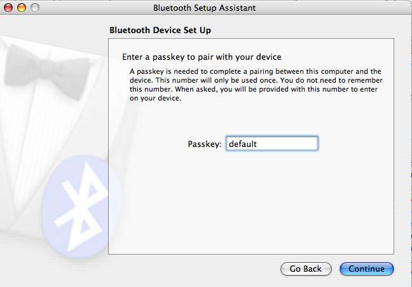Screen dimensions: 412x287
Task: Click the text 'on your device.'
Action: 156,99
